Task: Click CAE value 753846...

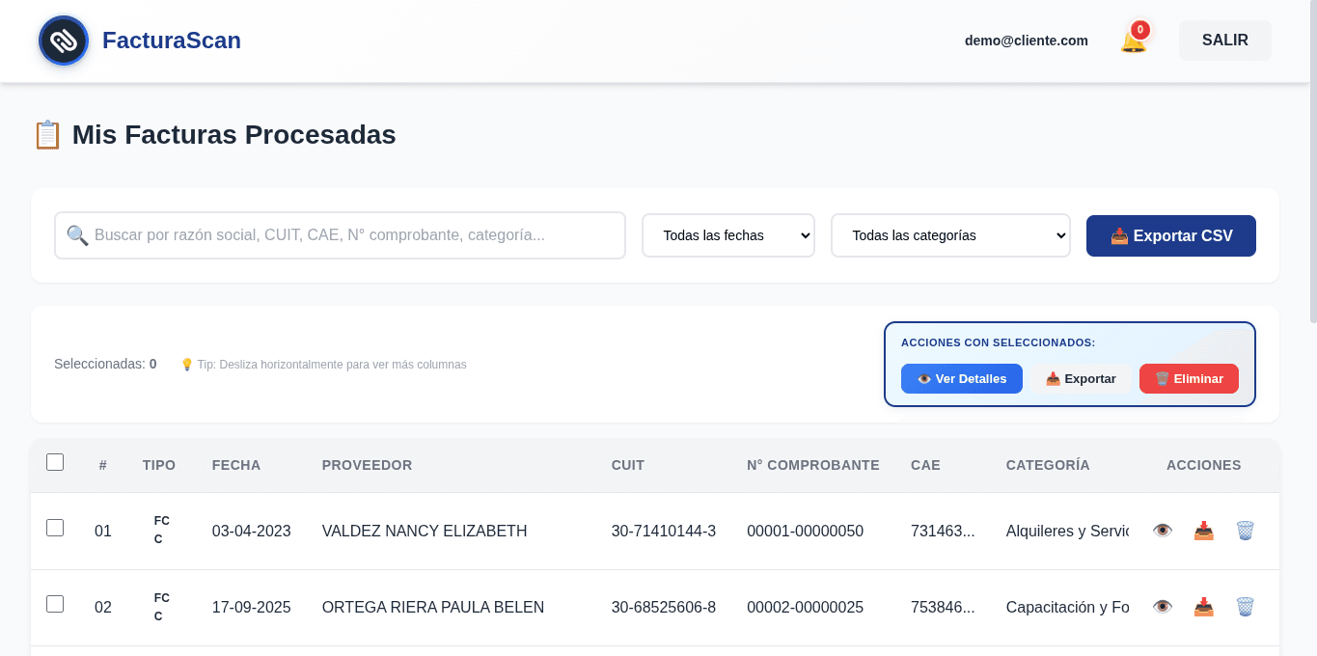Action: pyautogui.click(x=943, y=607)
